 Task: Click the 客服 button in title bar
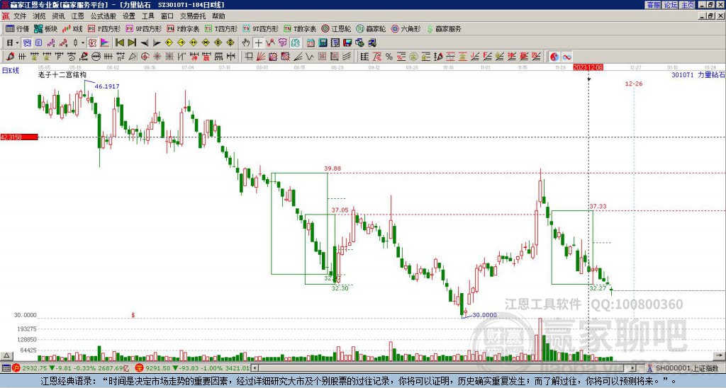click(x=653, y=5)
